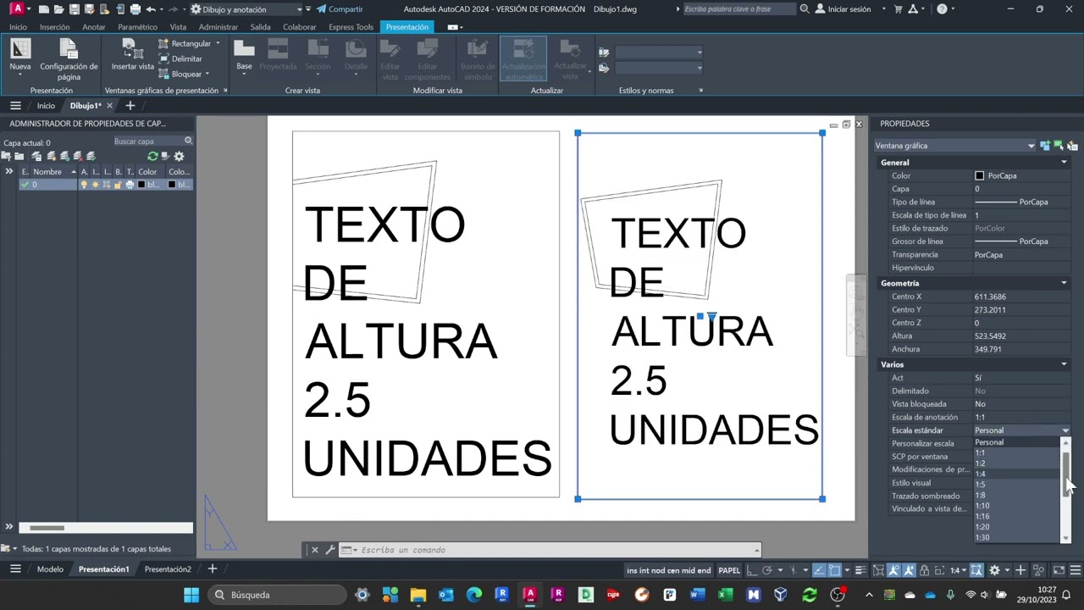Toggle layer 0 freeze sun icon
Image resolution: width=1084 pixels, height=610 pixels.
(95, 185)
